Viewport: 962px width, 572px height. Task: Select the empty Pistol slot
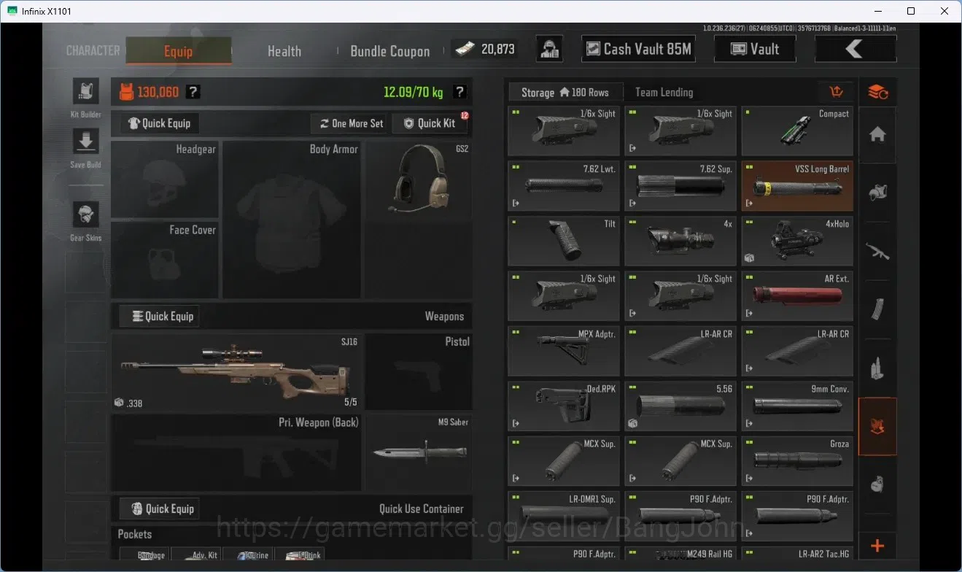(x=419, y=372)
